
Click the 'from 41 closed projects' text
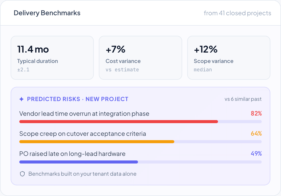(x=238, y=13)
